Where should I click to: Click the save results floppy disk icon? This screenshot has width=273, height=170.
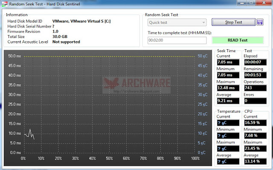pos(260,22)
